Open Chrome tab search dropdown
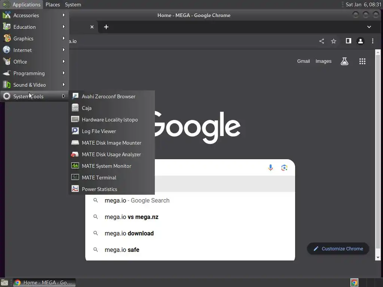Image resolution: width=383 pixels, height=287 pixels. pyautogui.click(x=369, y=27)
